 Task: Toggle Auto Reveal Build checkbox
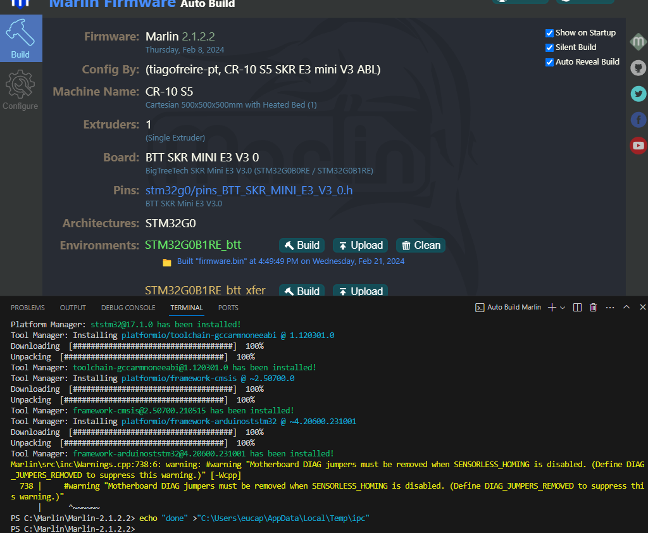[x=549, y=62]
